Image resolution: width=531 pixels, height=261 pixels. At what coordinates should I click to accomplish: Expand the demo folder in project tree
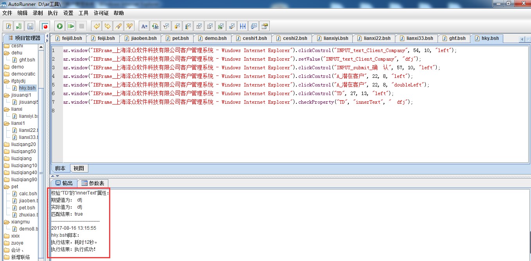[x=17, y=67]
